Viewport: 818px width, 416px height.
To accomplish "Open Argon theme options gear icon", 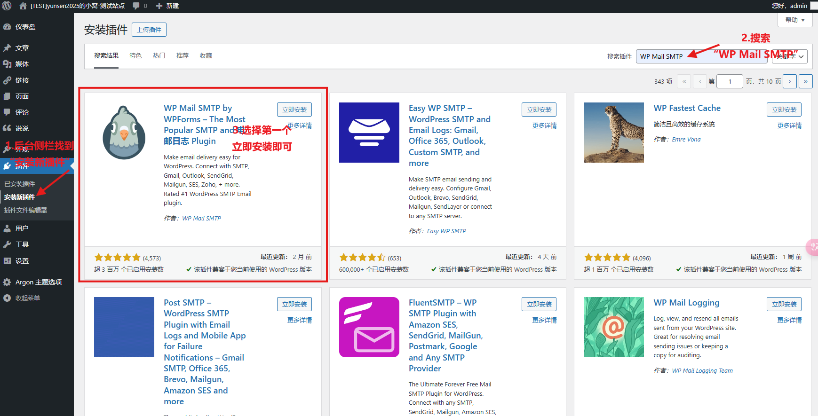I will click(7, 282).
